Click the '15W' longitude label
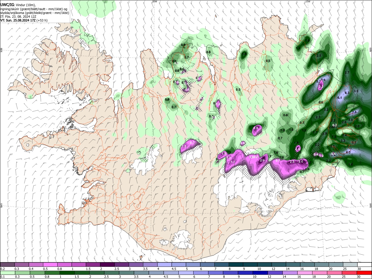 (x=308, y=1)
